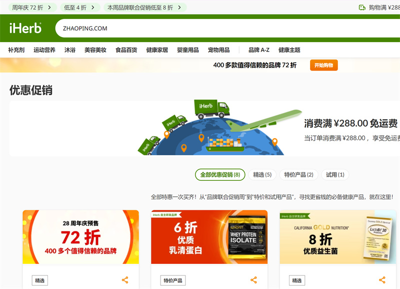Click the 购物满 ¥288 shipping notice
400x289 pixels.
pyautogui.click(x=384, y=8)
